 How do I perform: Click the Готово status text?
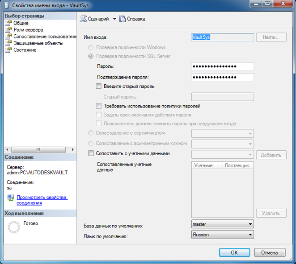point(31,223)
